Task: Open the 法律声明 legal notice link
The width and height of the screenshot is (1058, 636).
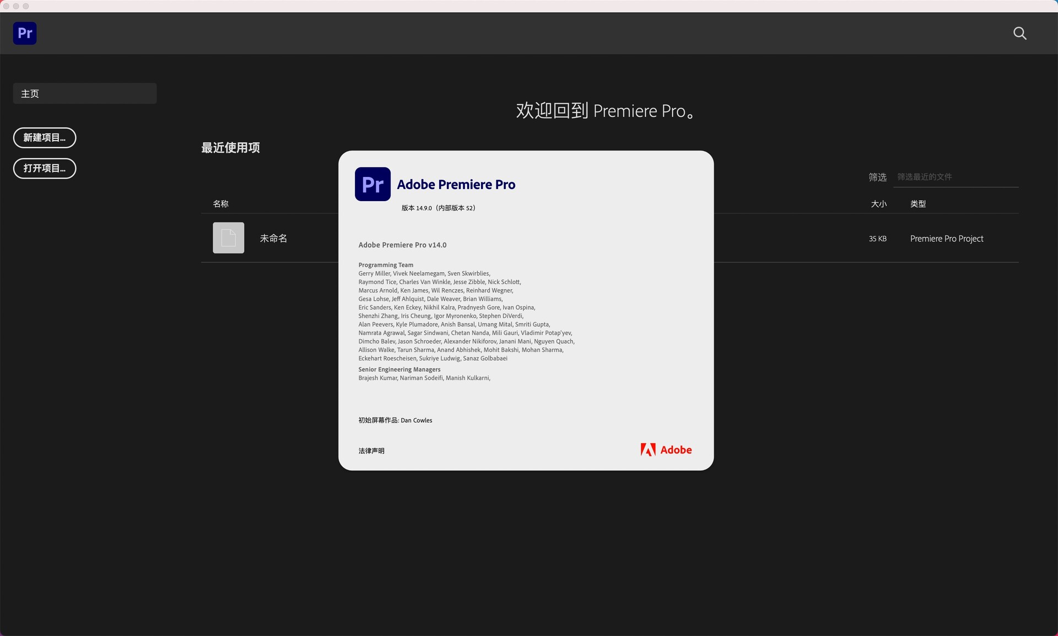Action: (x=371, y=451)
